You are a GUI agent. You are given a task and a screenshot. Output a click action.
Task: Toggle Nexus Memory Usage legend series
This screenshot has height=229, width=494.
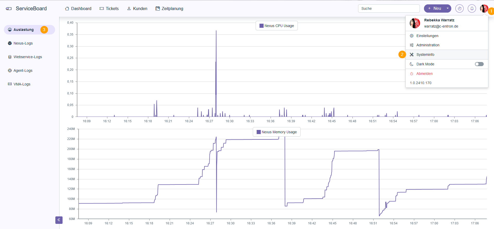pyautogui.click(x=276, y=132)
